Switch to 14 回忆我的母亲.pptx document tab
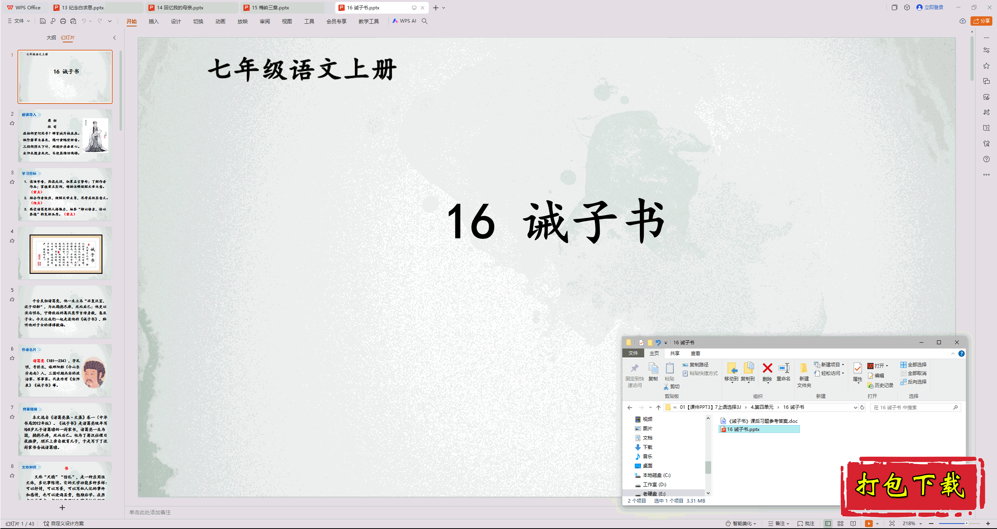 pyautogui.click(x=192, y=7)
